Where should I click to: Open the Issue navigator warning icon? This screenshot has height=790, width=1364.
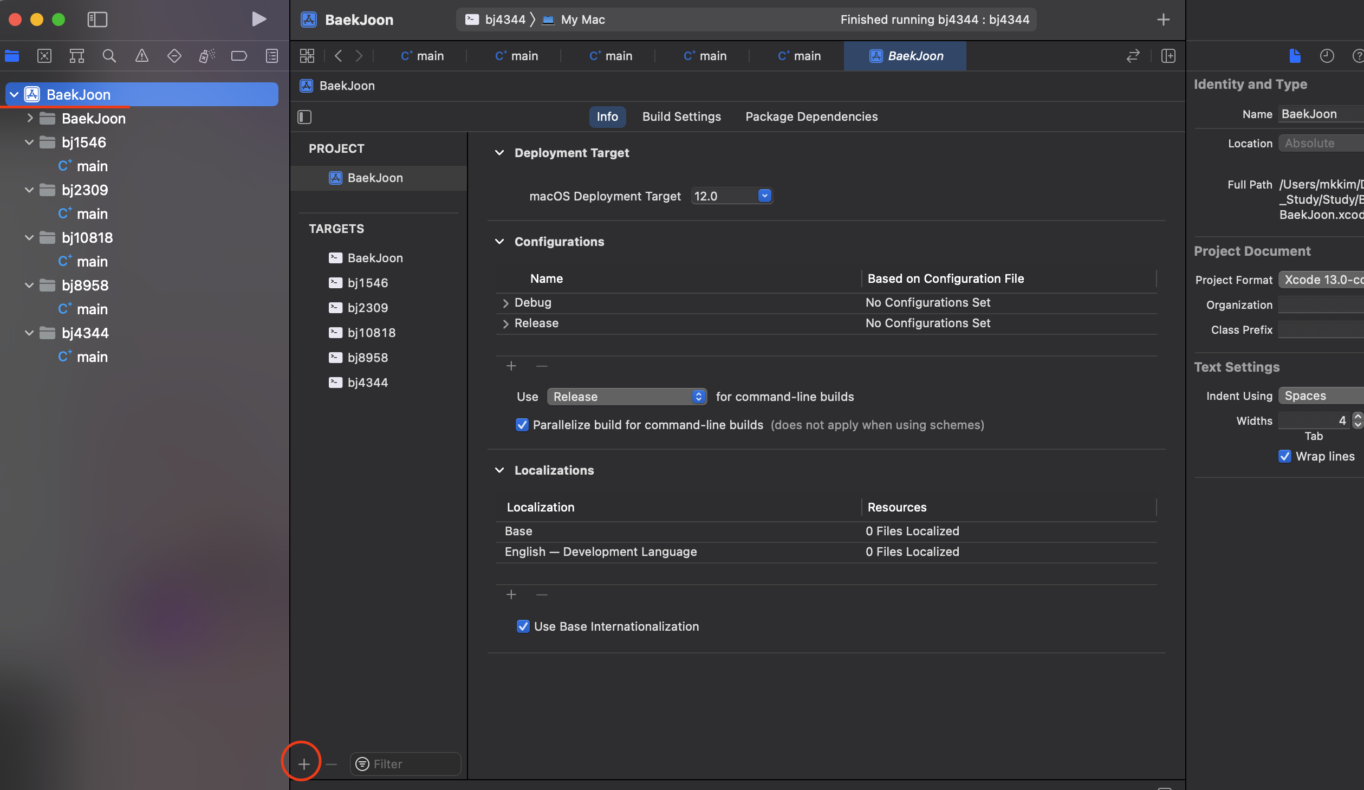141,56
